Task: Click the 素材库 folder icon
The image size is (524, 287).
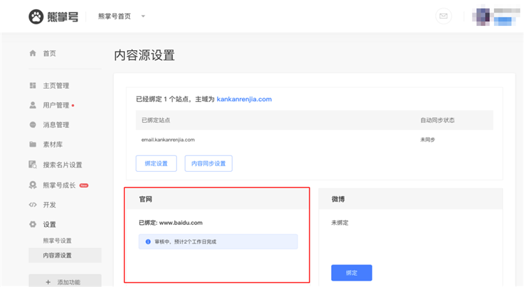Action: click(33, 145)
